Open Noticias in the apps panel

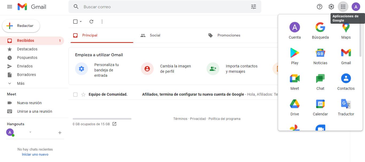click(x=320, y=56)
